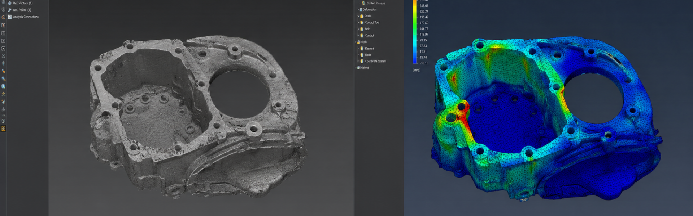Click the Strain folder icon
This screenshot has height=216, width=693.
point(362,16)
